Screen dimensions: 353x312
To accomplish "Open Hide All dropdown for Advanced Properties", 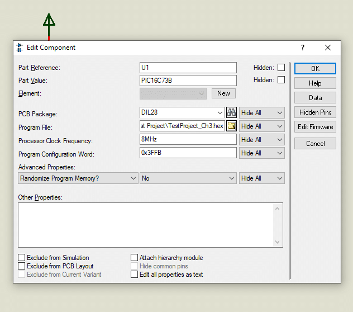I will tap(262, 178).
